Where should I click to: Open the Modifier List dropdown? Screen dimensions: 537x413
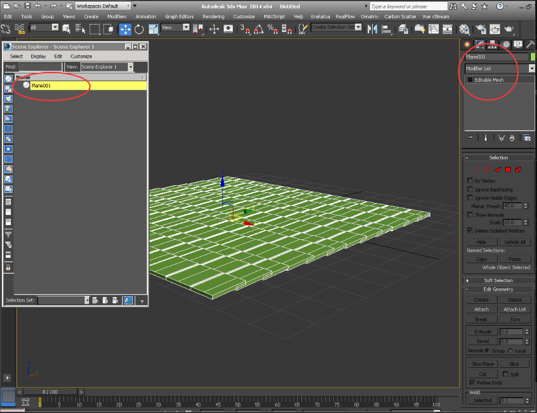pos(531,68)
